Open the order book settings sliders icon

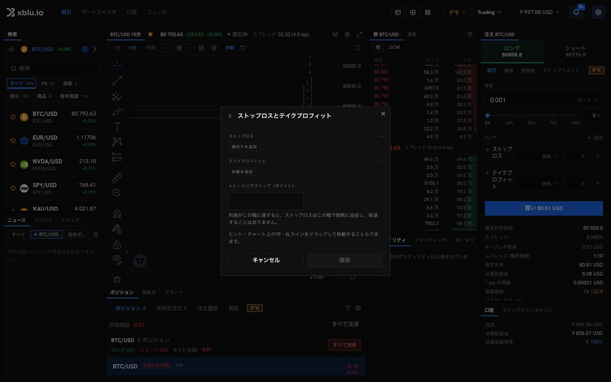[470, 34]
